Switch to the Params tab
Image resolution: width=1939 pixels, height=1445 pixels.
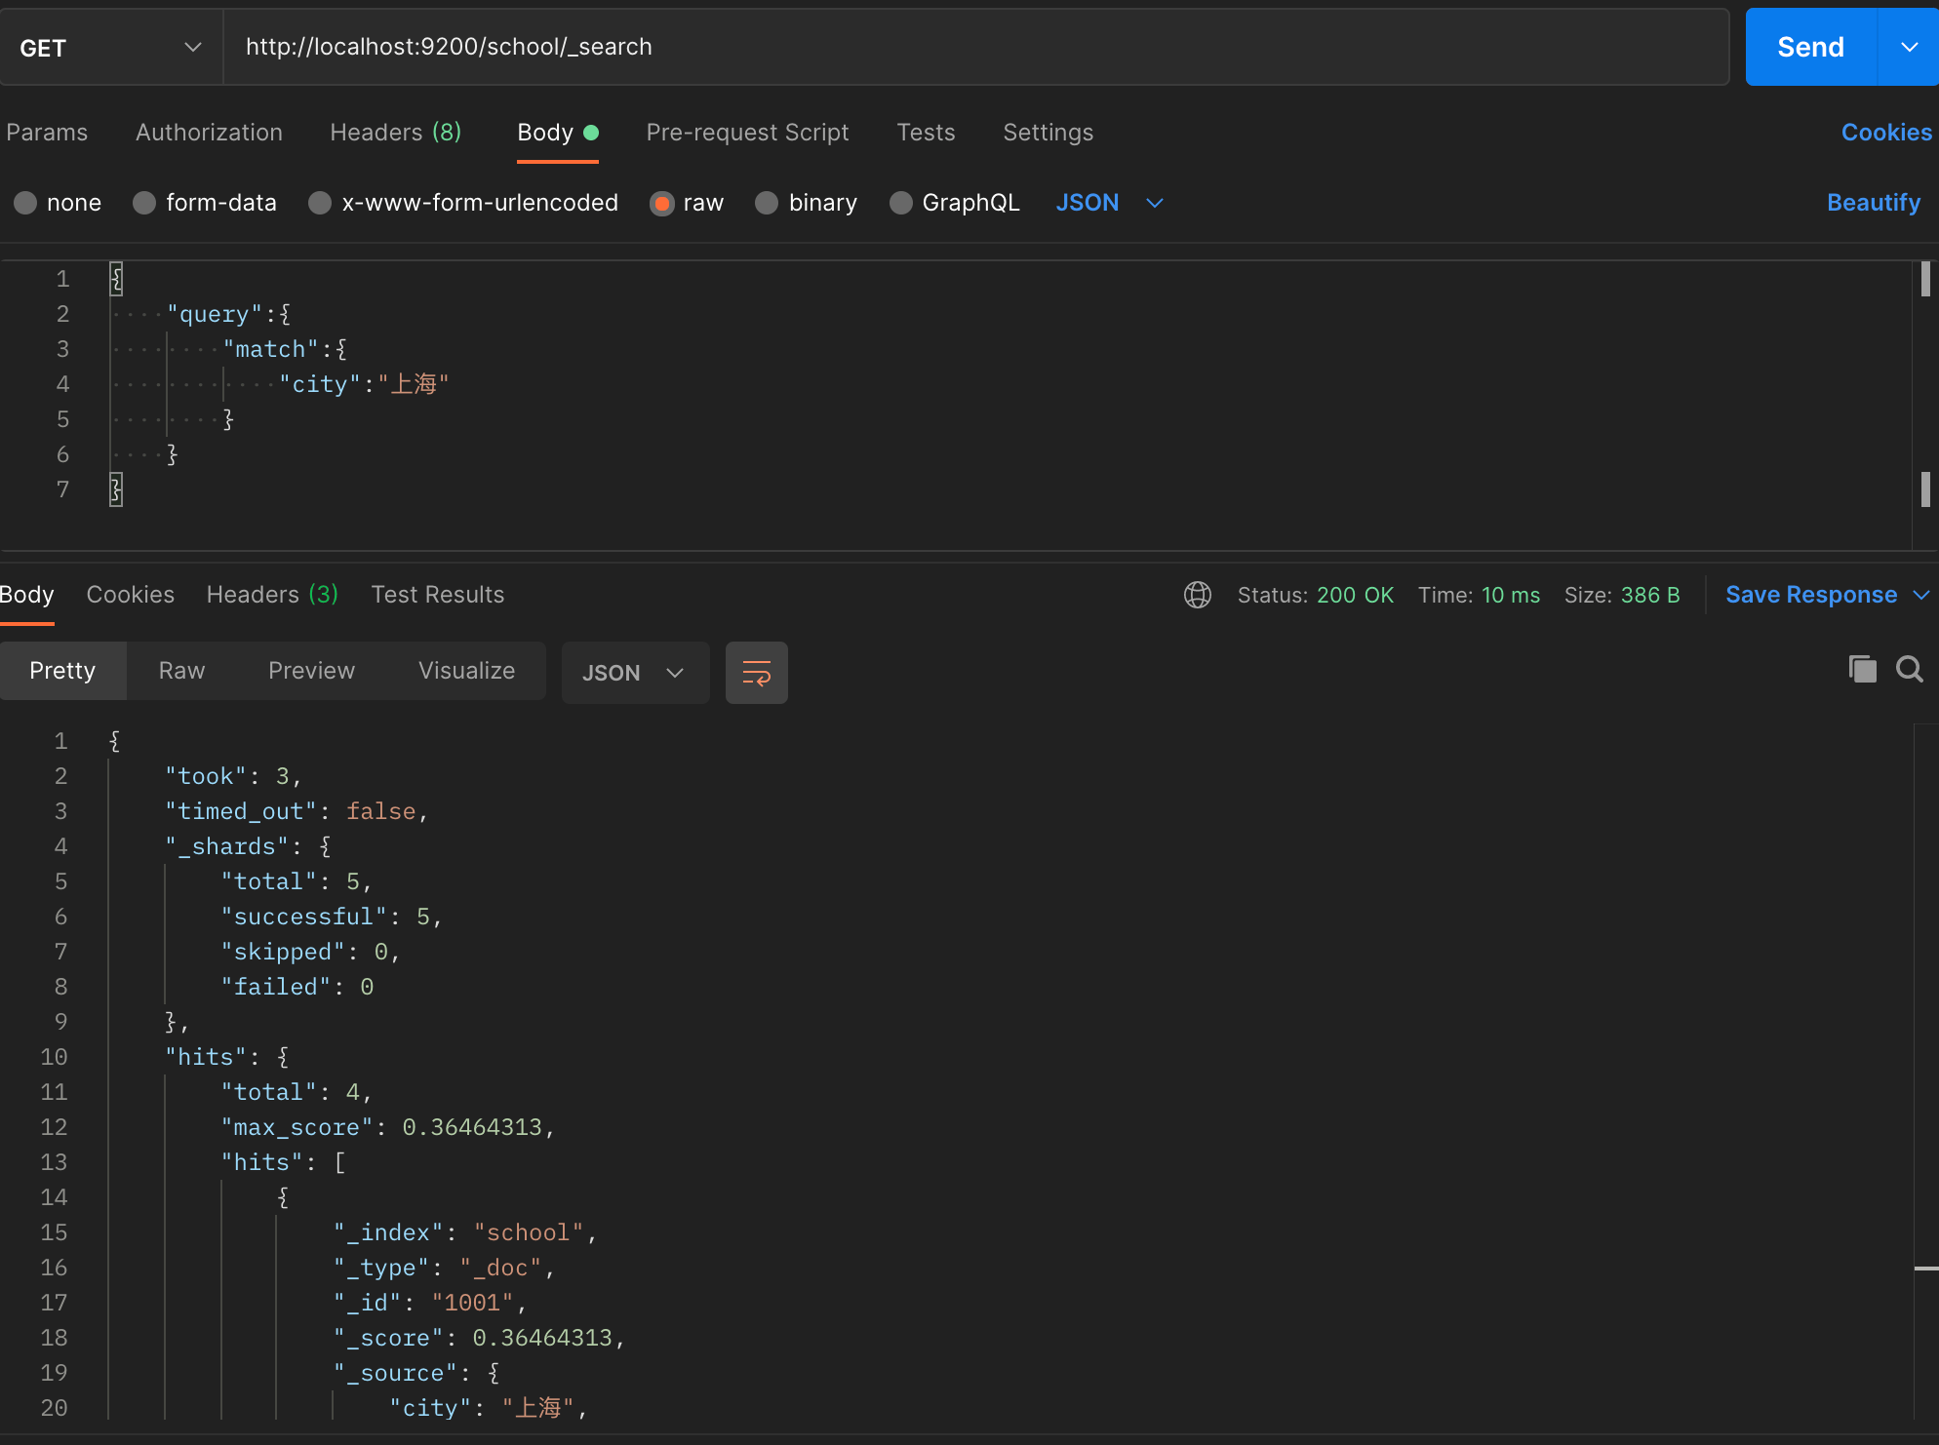click(47, 133)
